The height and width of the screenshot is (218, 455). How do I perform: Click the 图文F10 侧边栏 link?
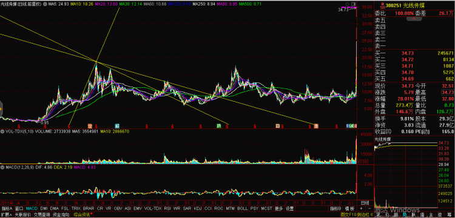pos(357,215)
